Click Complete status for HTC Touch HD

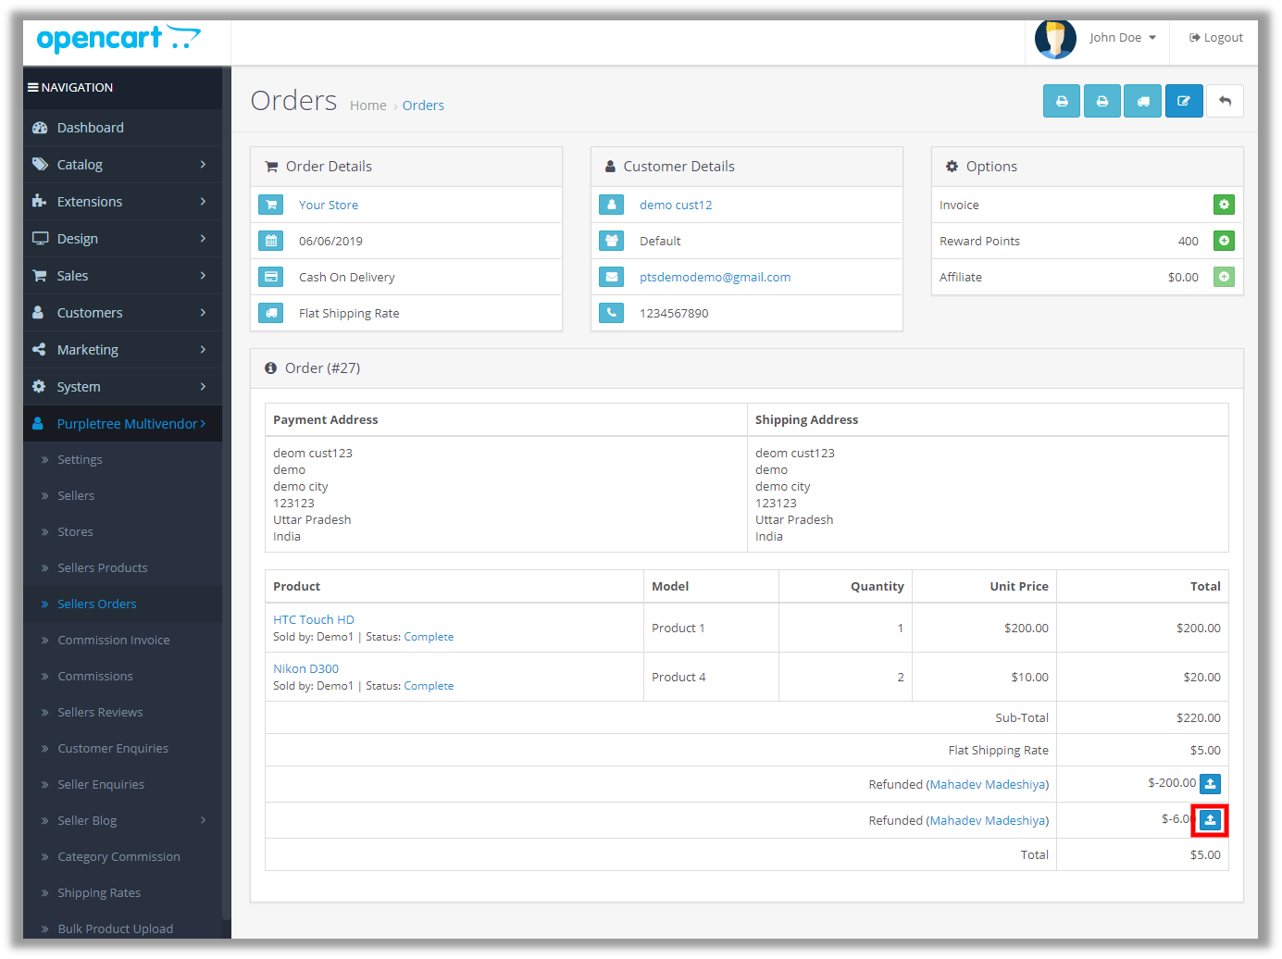(429, 637)
